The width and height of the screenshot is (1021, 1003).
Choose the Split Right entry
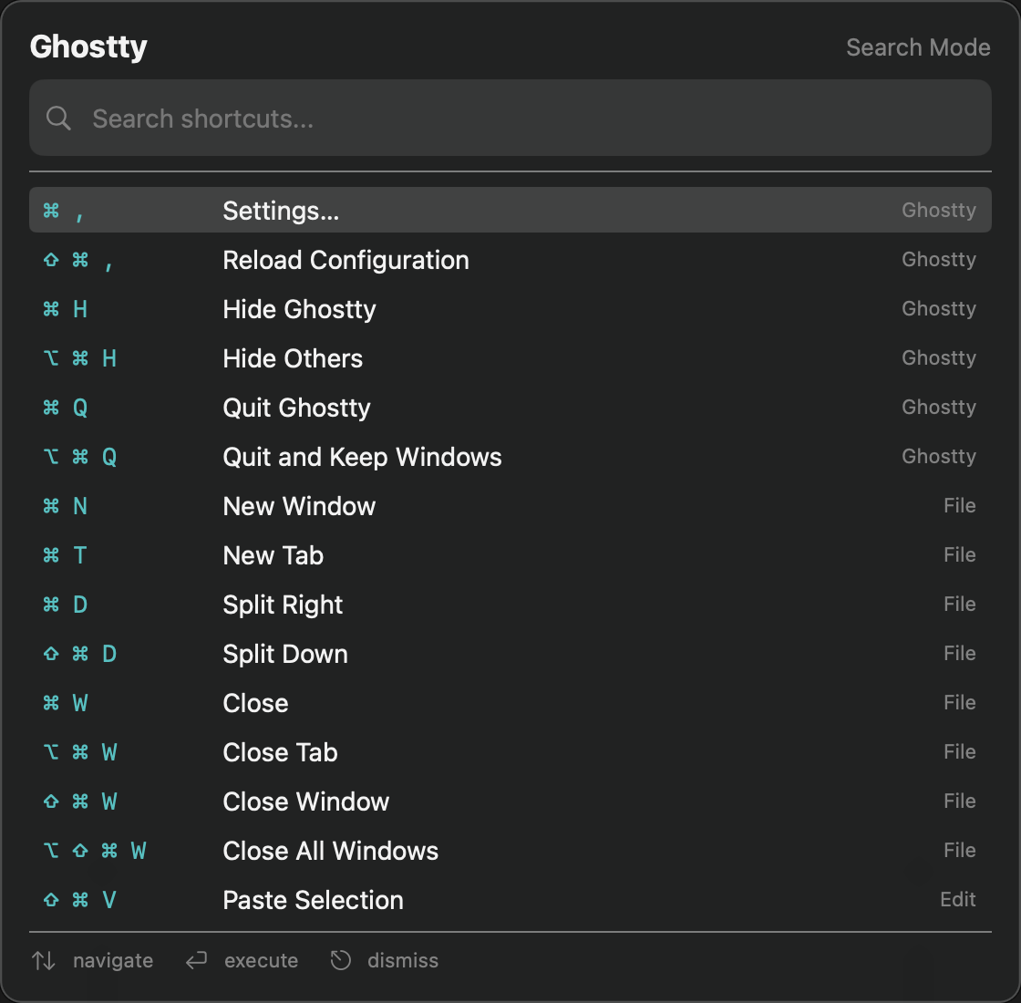(510, 605)
